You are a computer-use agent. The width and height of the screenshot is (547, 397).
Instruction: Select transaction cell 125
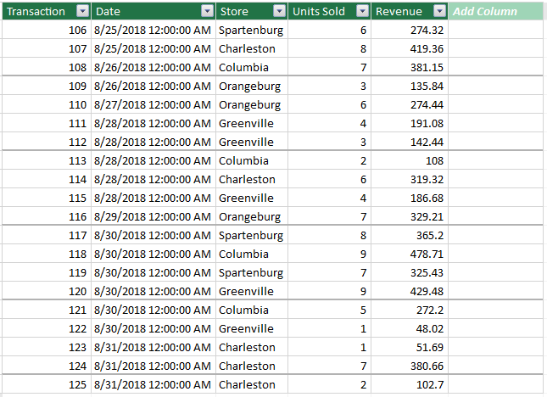tap(47, 384)
